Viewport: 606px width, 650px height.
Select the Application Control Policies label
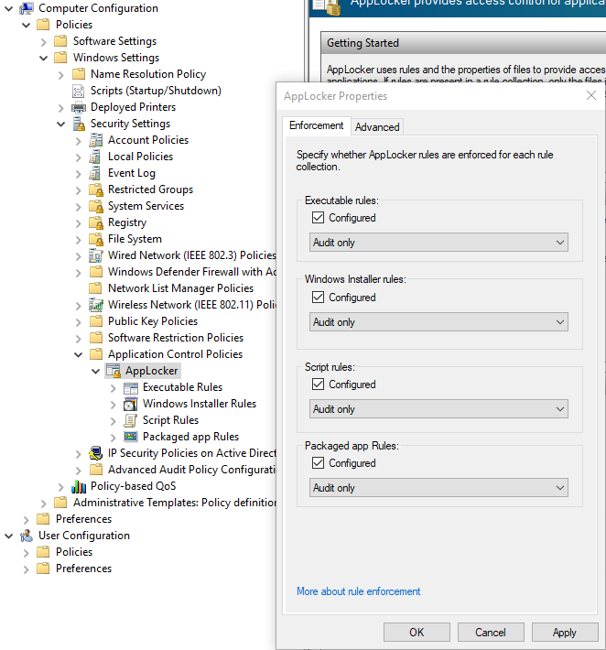tap(176, 354)
